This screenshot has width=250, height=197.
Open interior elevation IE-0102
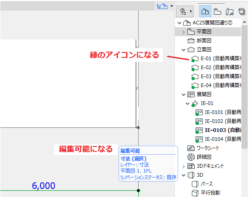218,121
